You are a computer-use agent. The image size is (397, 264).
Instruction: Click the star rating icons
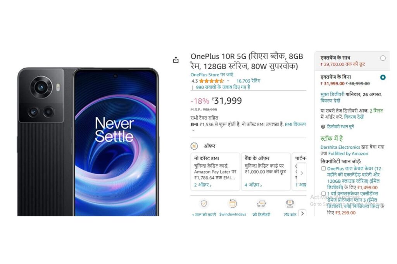click(211, 81)
